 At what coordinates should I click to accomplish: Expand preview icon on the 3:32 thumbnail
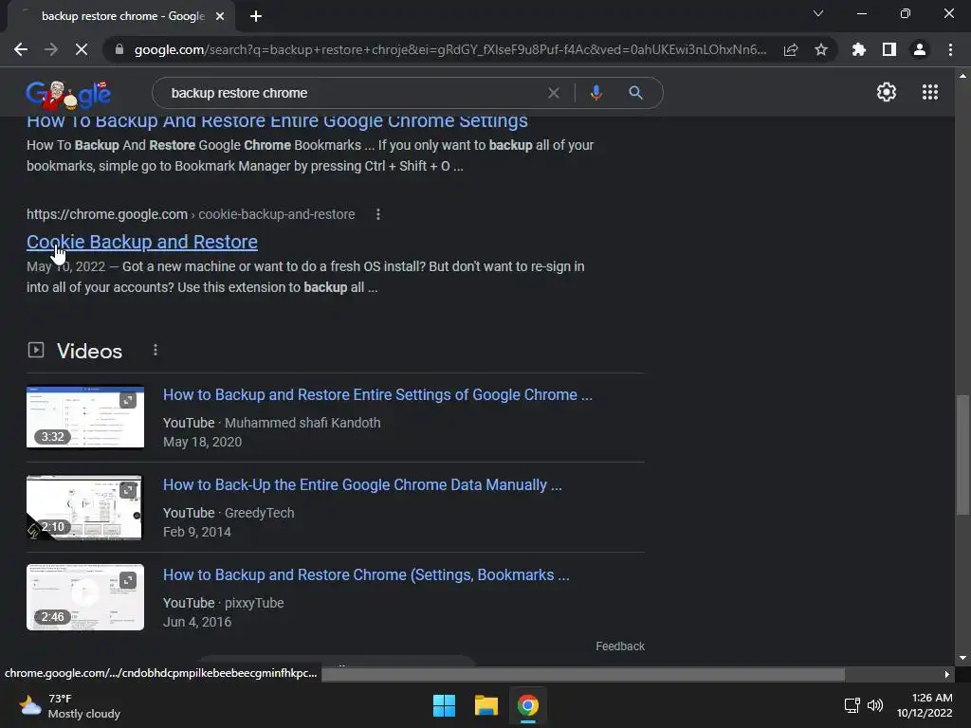[128, 401]
